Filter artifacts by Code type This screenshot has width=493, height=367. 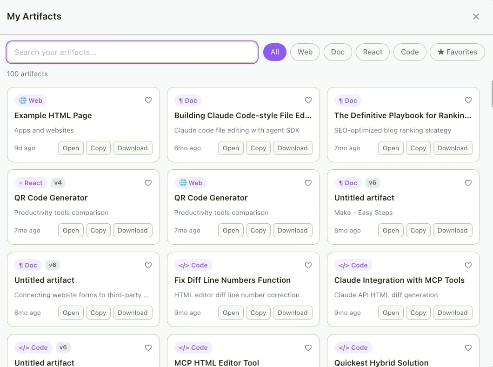[410, 52]
